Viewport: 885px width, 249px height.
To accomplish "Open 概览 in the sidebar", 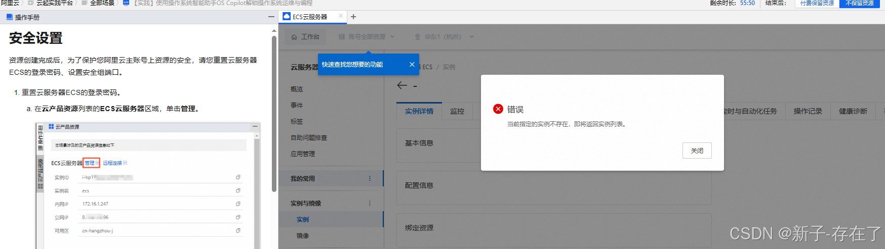I will (x=297, y=89).
